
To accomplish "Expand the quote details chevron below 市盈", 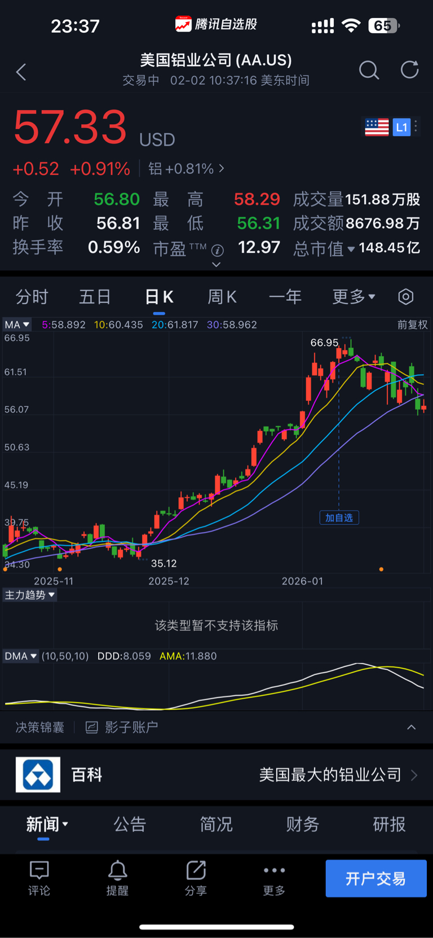I will coord(216,264).
